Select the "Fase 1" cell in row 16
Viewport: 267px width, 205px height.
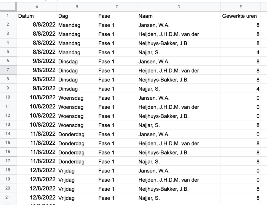pos(117,153)
